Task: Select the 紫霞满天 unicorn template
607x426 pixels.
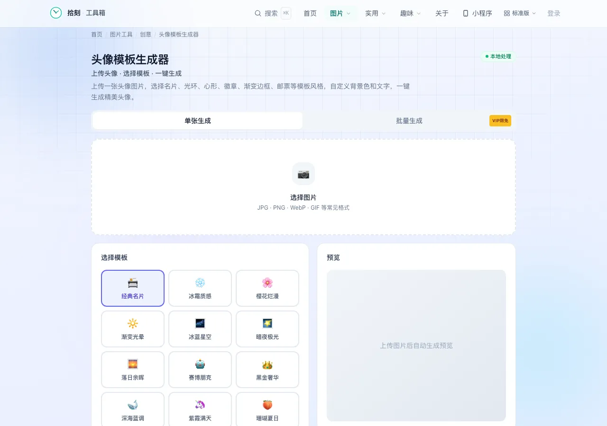Action: (x=200, y=409)
